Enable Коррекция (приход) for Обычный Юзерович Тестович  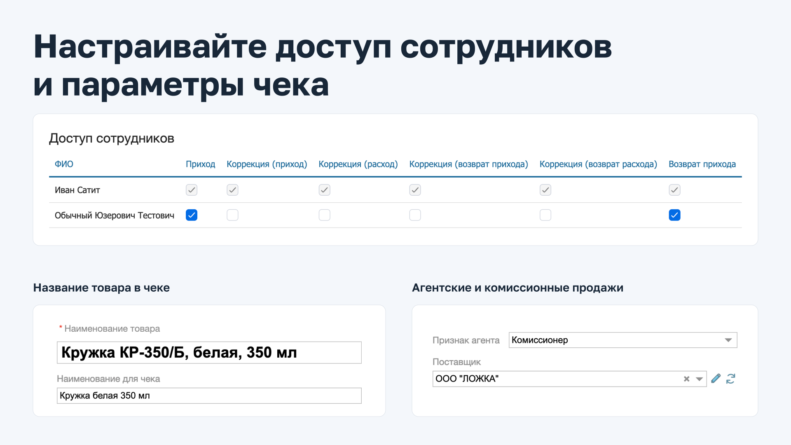click(232, 215)
